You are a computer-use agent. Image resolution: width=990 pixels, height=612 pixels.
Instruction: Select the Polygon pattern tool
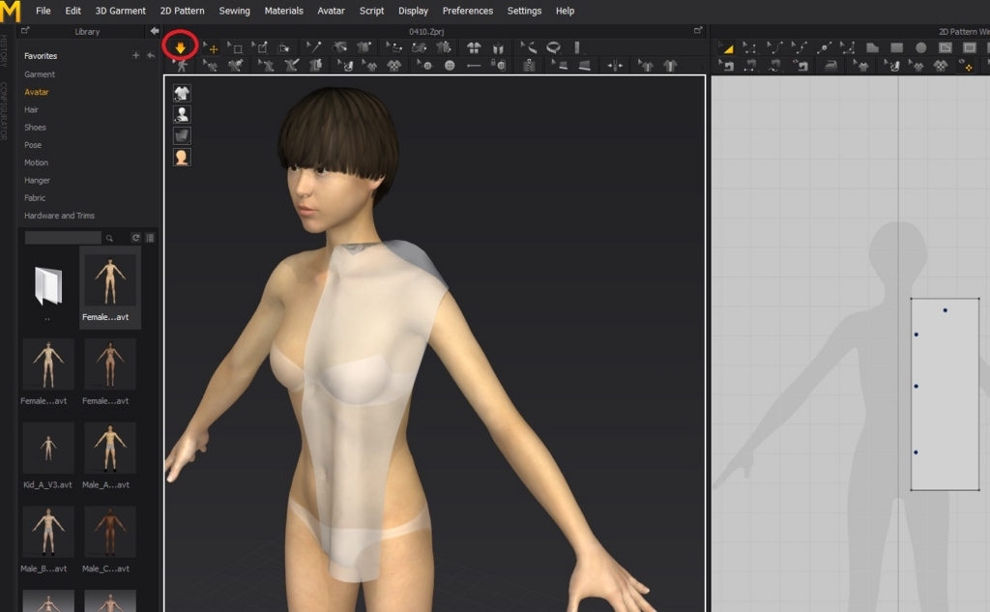point(872,48)
